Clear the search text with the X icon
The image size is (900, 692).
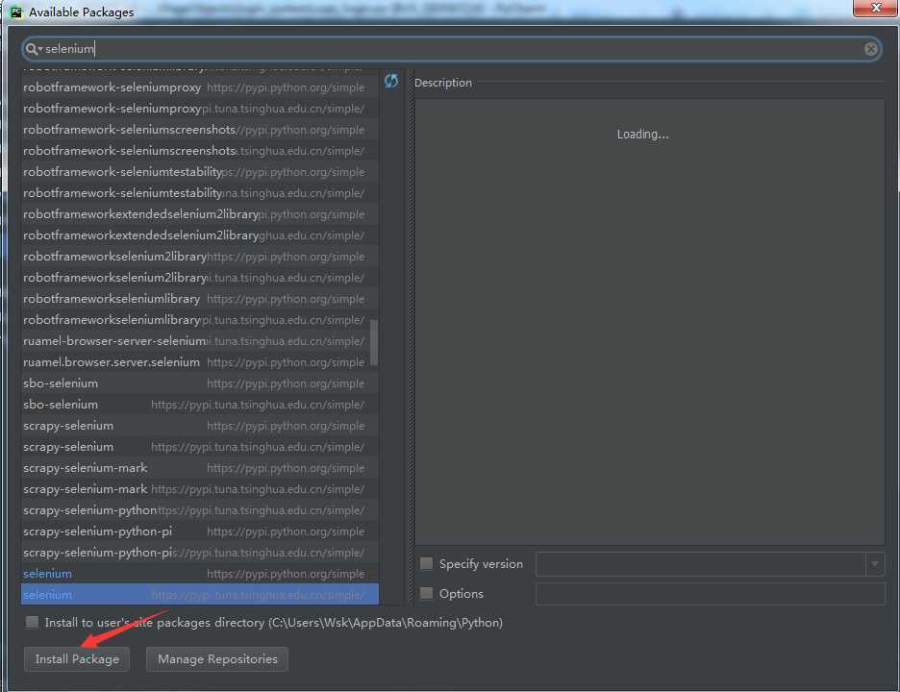coord(870,49)
